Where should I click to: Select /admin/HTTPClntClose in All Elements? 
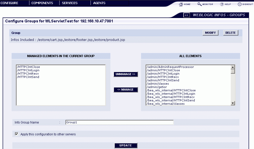(x=163, y=70)
